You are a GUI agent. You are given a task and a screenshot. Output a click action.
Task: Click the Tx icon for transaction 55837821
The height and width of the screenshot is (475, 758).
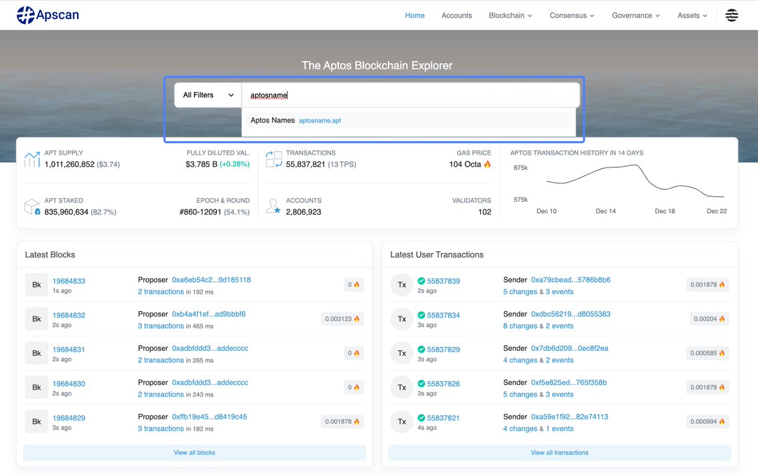pyautogui.click(x=402, y=421)
